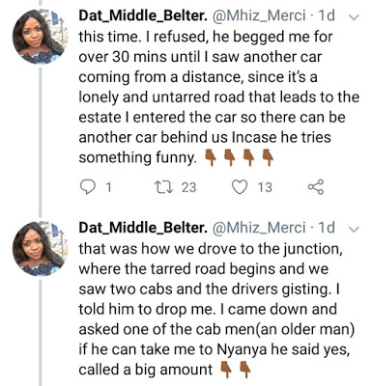Click the reply count 1
The height and width of the screenshot is (386, 372).
click(x=108, y=187)
